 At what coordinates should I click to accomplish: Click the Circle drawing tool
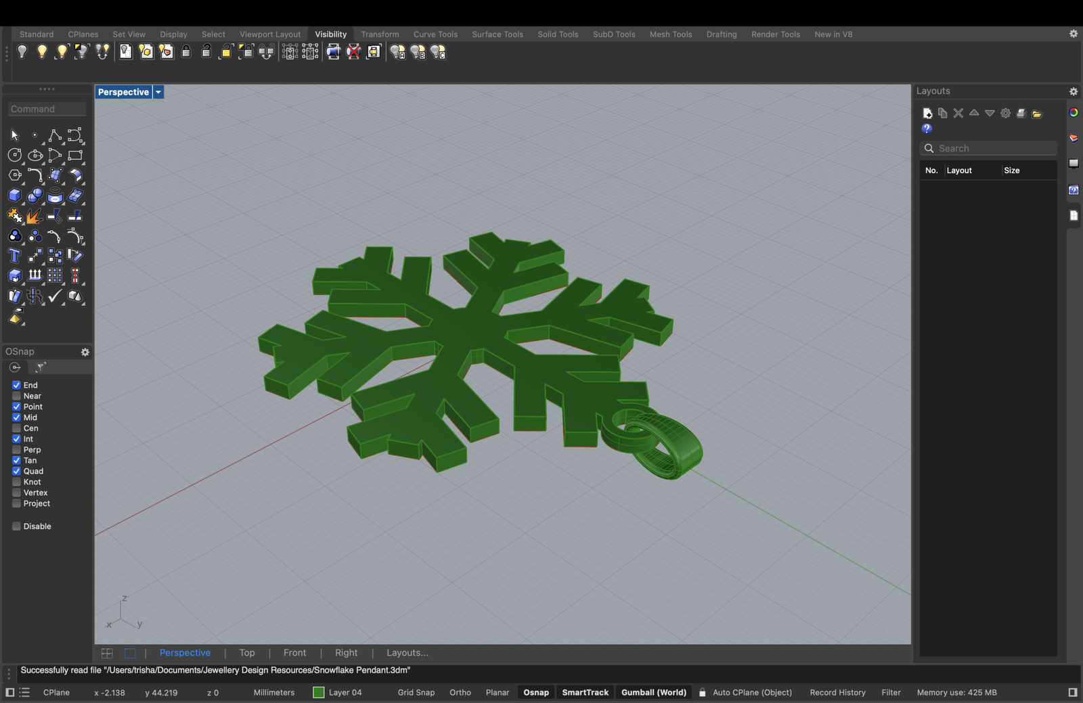(14, 156)
